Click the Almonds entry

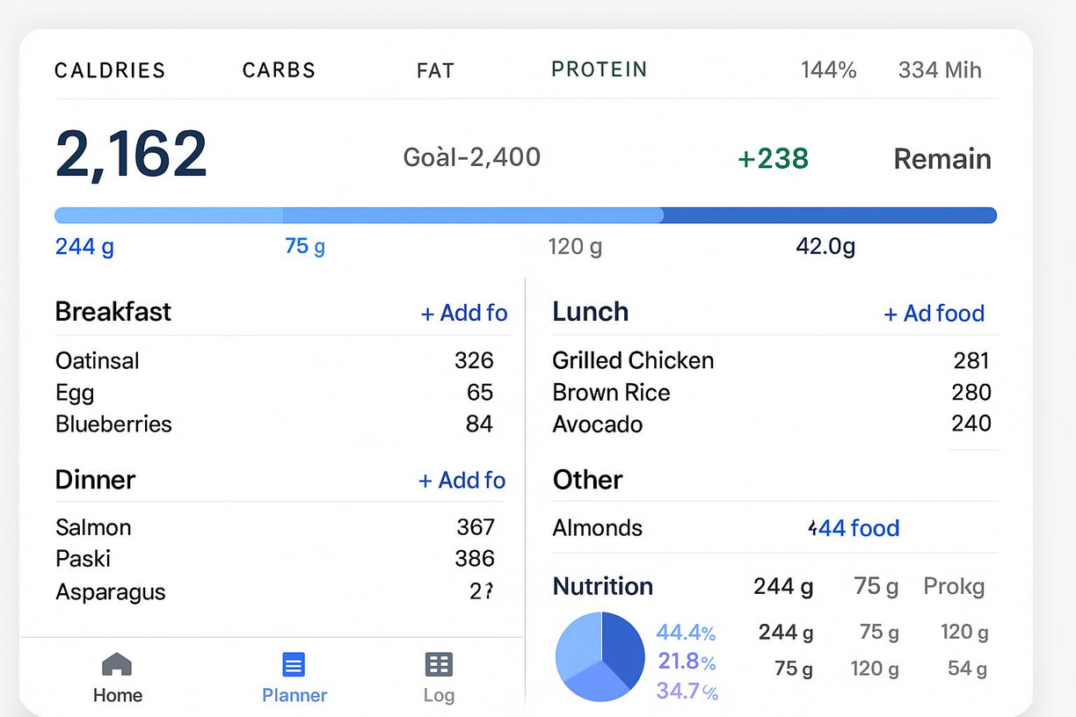[x=597, y=528]
